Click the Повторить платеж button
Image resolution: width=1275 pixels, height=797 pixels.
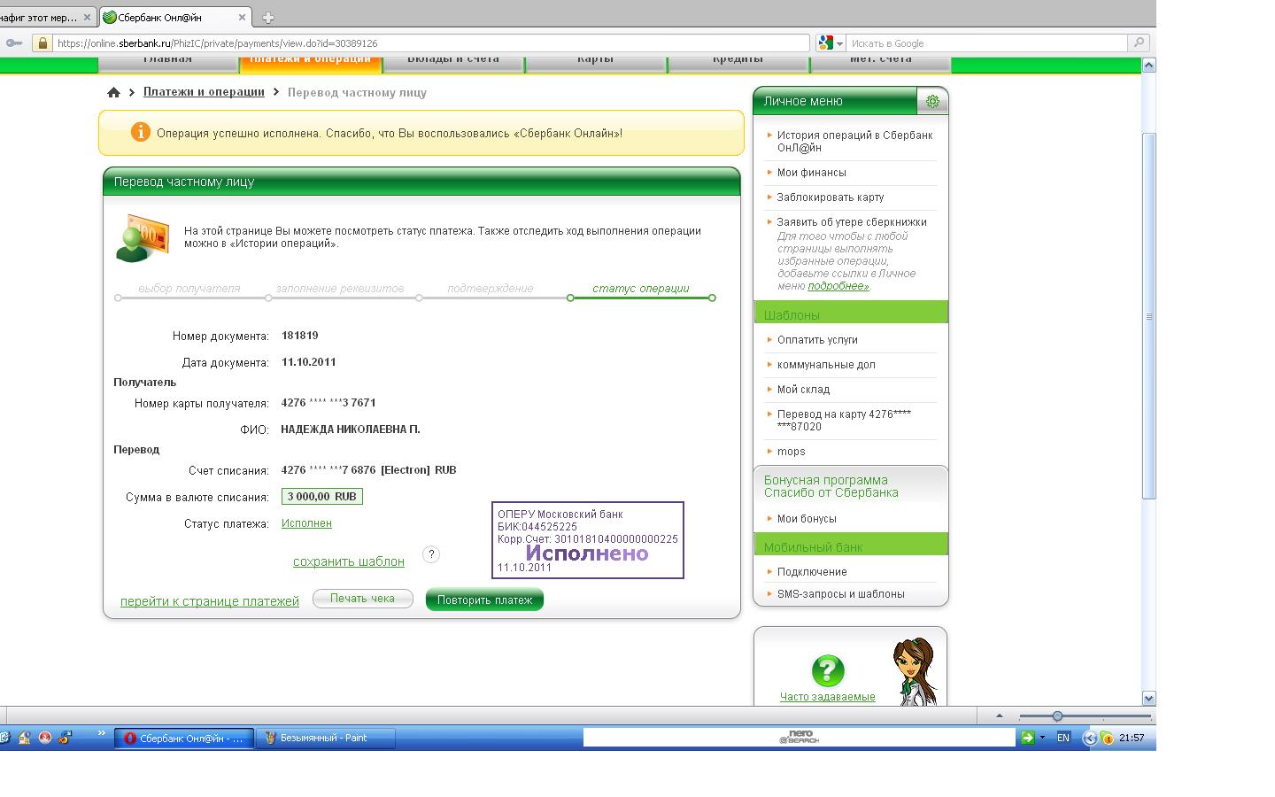[x=484, y=600]
